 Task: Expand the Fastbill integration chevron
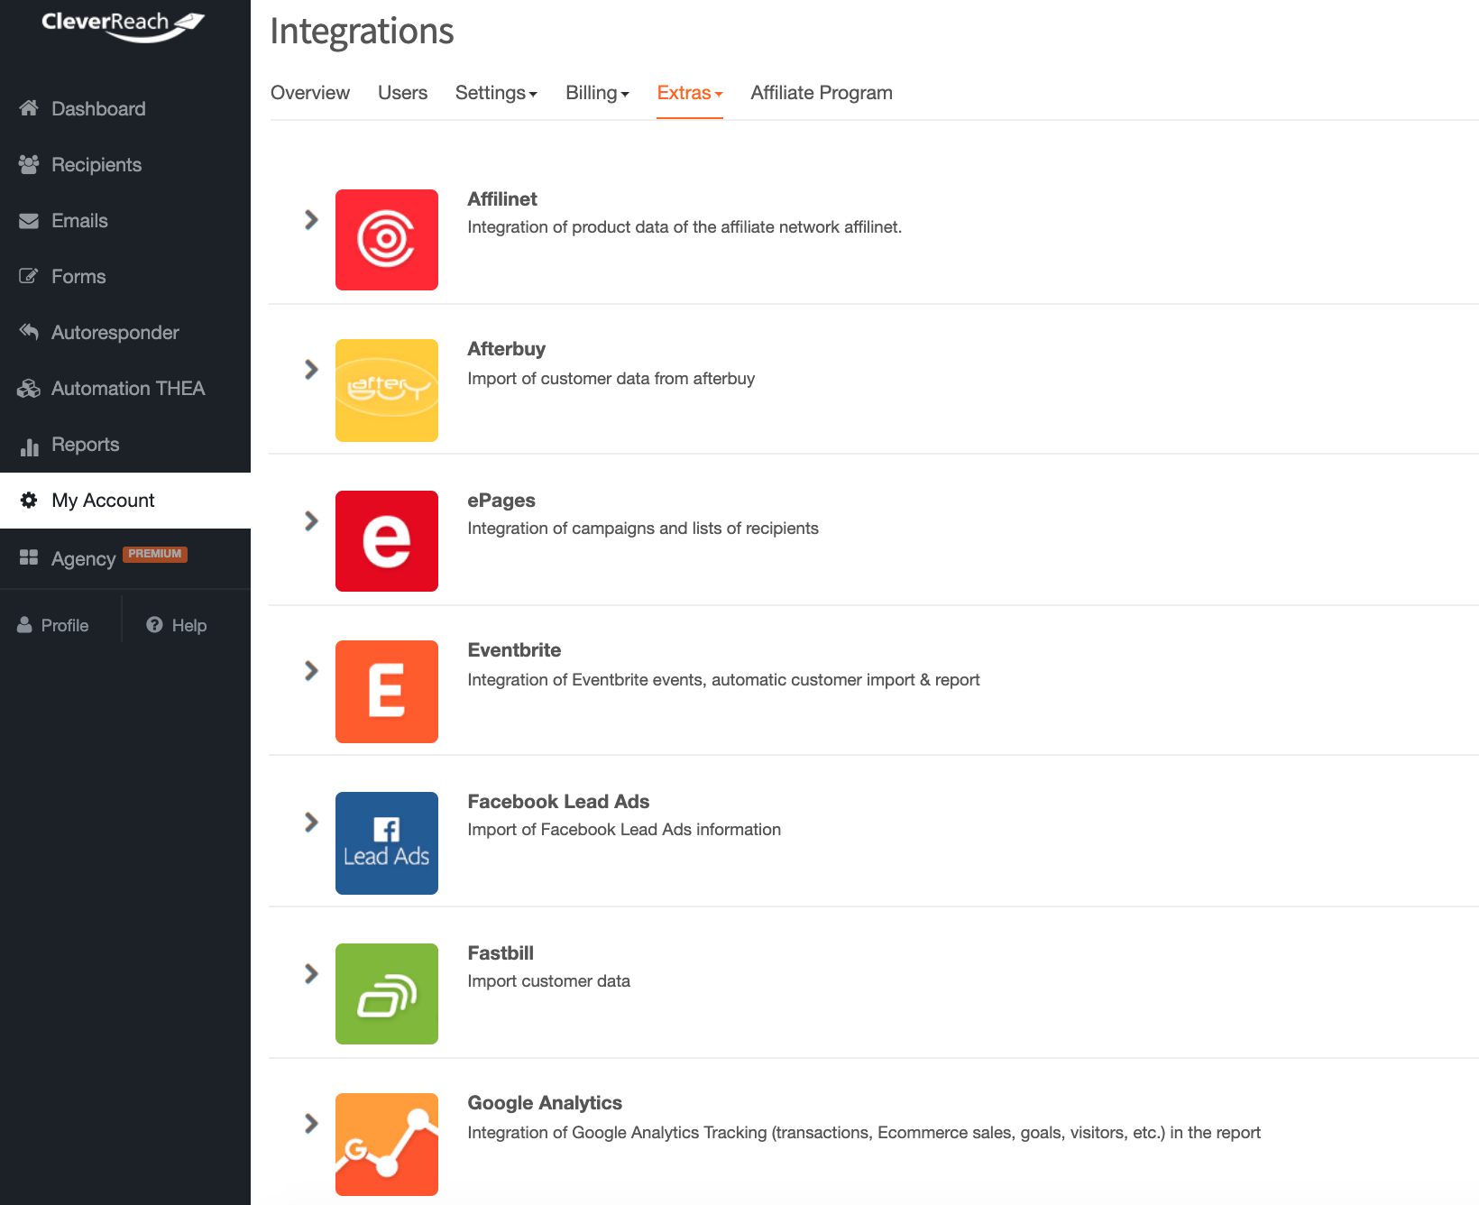[311, 973]
